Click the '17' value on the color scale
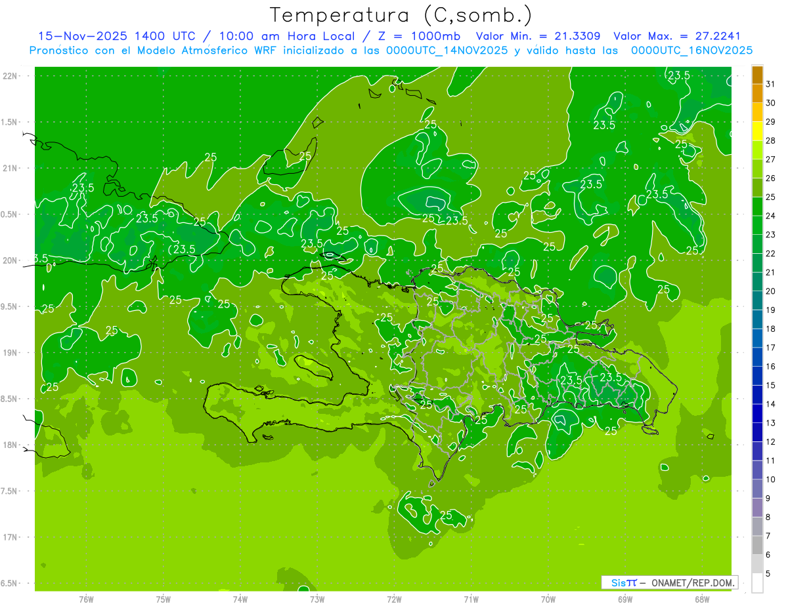 click(x=771, y=348)
